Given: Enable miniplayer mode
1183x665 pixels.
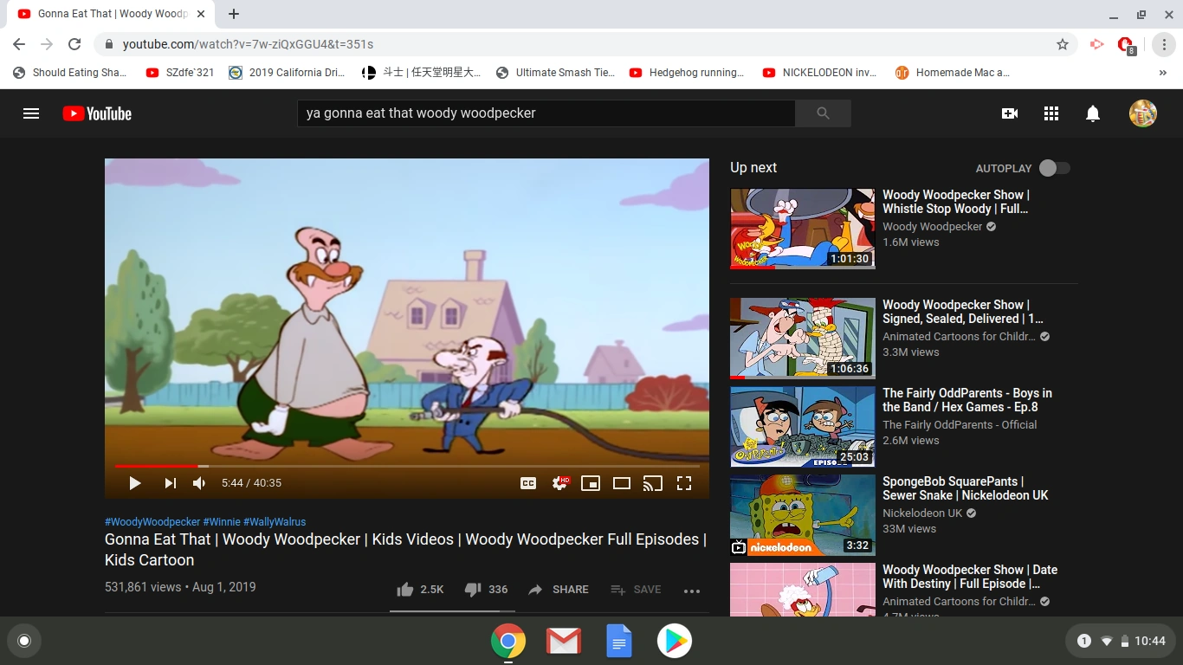Looking at the screenshot, I should [591, 483].
